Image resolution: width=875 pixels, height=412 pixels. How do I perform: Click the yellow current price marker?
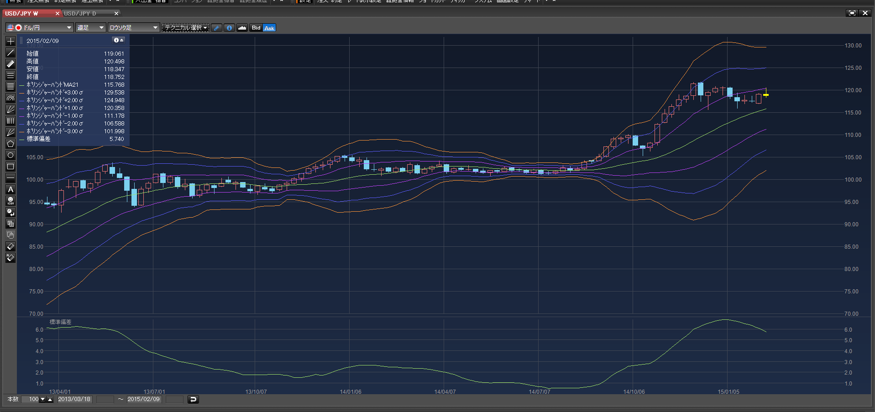pos(766,94)
